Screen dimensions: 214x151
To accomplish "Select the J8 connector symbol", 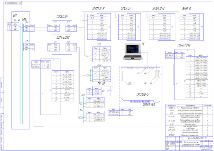I will pos(156,74).
